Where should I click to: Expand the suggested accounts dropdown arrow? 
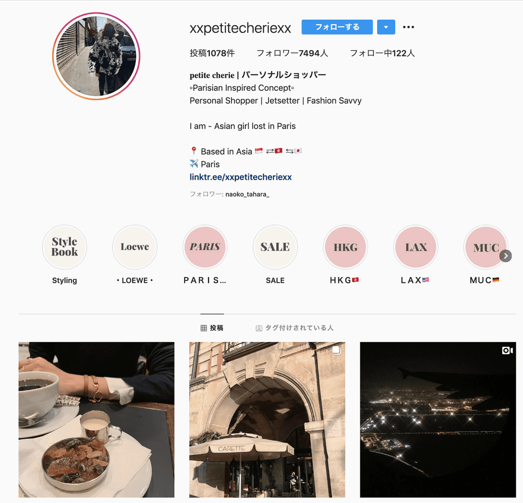(386, 27)
